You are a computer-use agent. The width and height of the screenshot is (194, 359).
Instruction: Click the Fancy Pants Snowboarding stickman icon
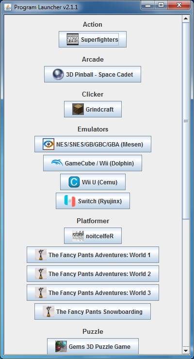(x=48, y=311)
